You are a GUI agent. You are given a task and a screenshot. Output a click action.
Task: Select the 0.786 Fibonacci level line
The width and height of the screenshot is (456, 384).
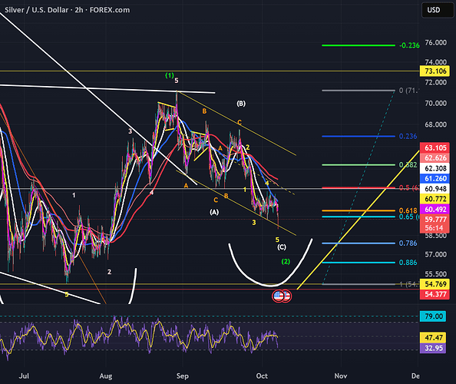coord(359,243)
